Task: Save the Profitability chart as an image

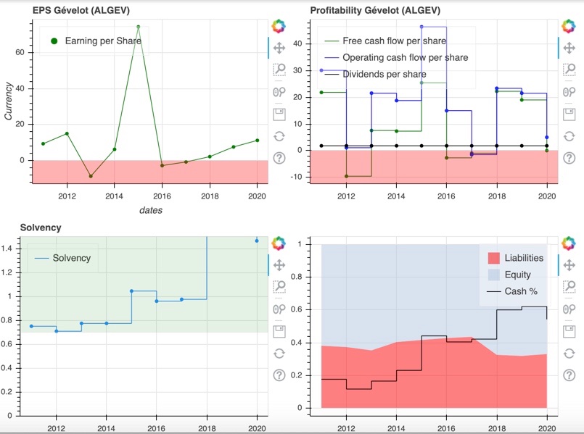Action: tap(569, 114)
